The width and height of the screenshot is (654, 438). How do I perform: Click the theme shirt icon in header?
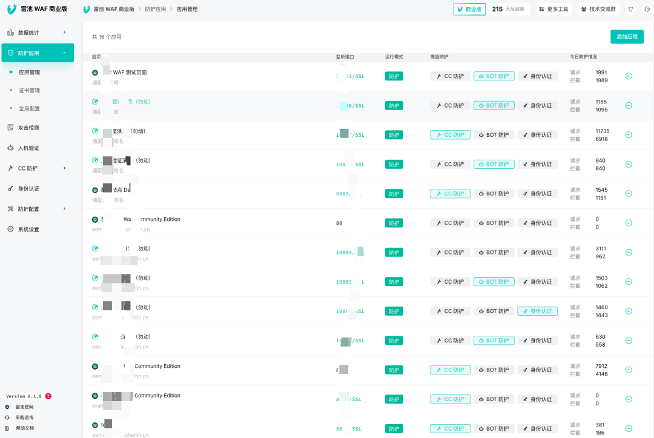pyautogui.click(x=630, y=8)
